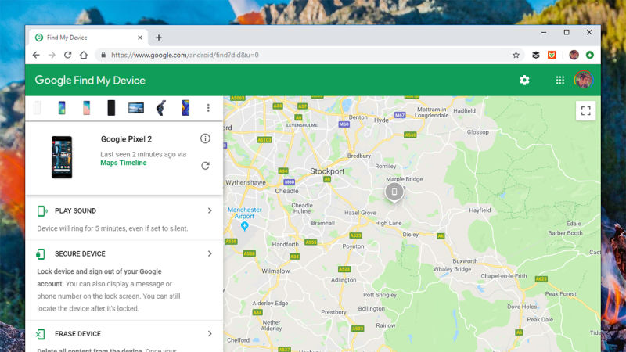Click the red shield extension icon
This screenshot has height=352, width=626.
(x=552, y=55)
